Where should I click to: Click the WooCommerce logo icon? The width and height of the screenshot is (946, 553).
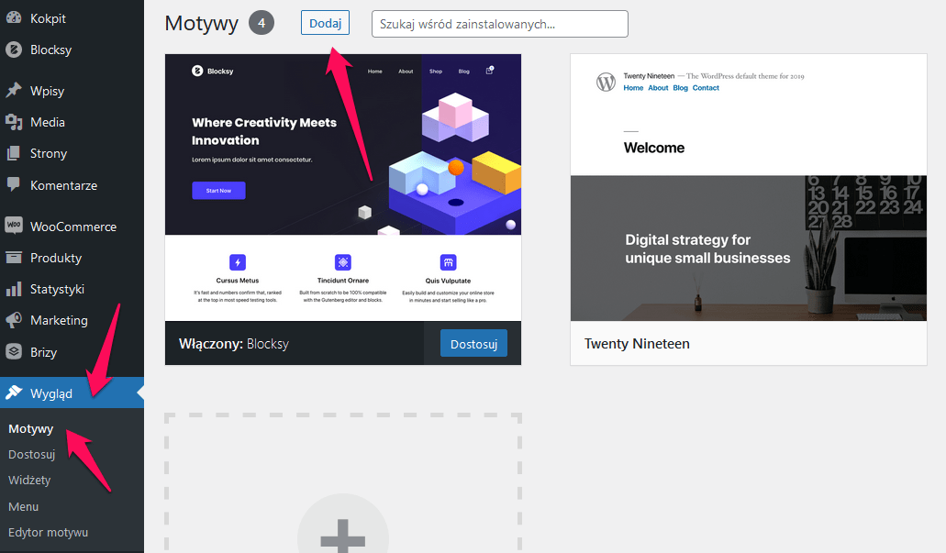pyautogui.click(x=14, y=226)
